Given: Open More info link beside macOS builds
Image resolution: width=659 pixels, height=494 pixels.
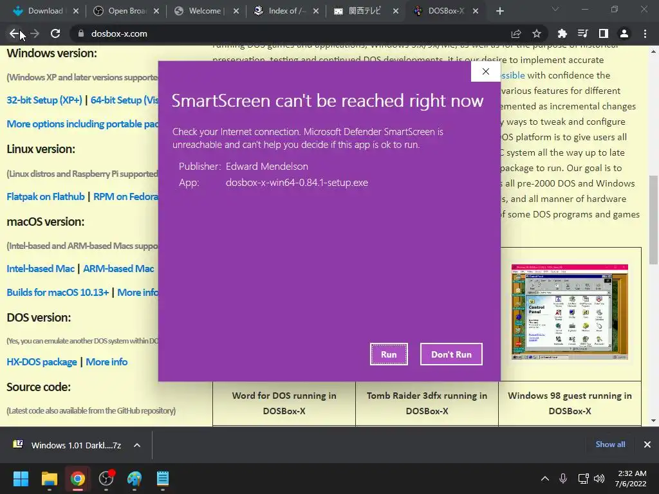Looking at the screenshot, I should (138, 293).
